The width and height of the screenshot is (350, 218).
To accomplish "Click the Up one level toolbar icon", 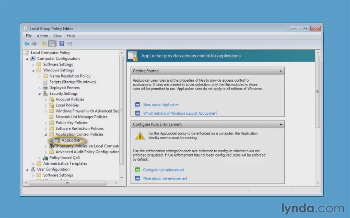I will (44, 44).
